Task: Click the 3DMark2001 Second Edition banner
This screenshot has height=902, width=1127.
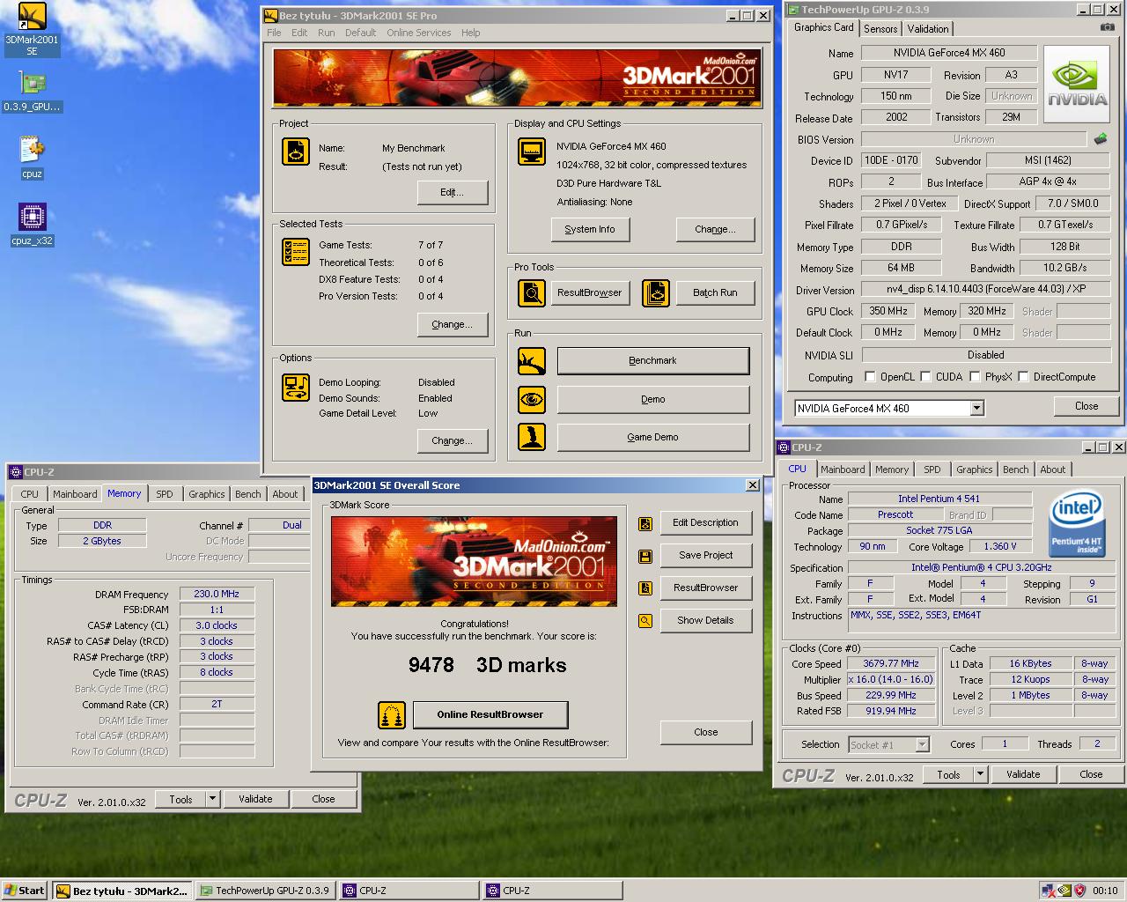Action: pyautogui.click(x=516, y=78)
